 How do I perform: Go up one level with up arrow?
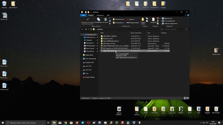91,29
